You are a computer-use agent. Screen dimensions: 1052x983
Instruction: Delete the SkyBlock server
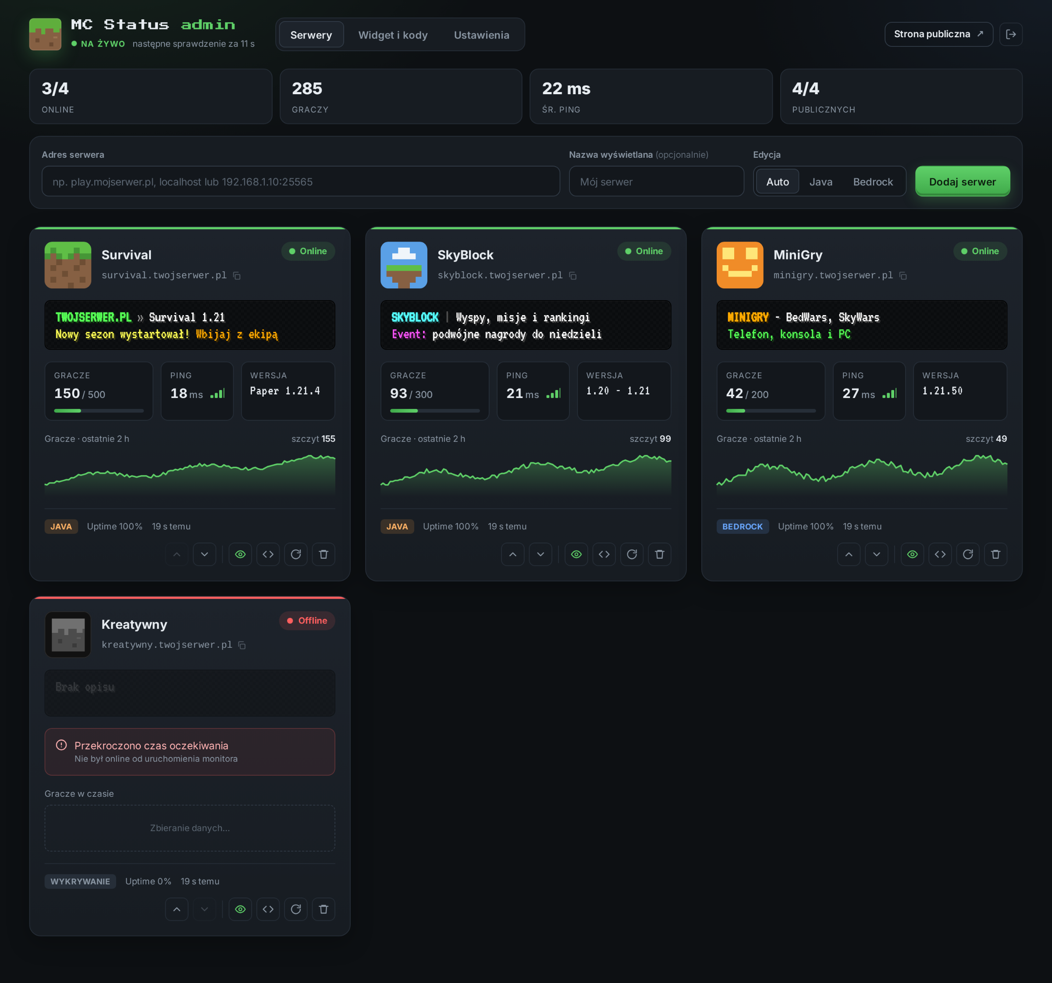coord(660,554)
